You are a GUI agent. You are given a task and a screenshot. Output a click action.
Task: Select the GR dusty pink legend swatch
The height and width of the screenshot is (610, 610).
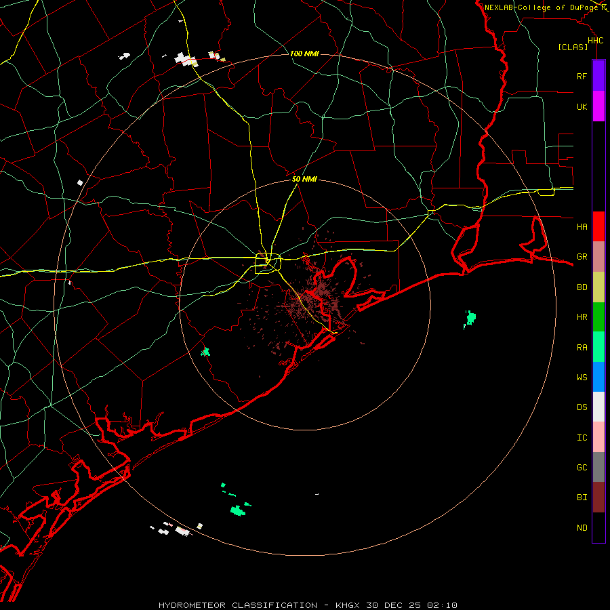(598, 257)
